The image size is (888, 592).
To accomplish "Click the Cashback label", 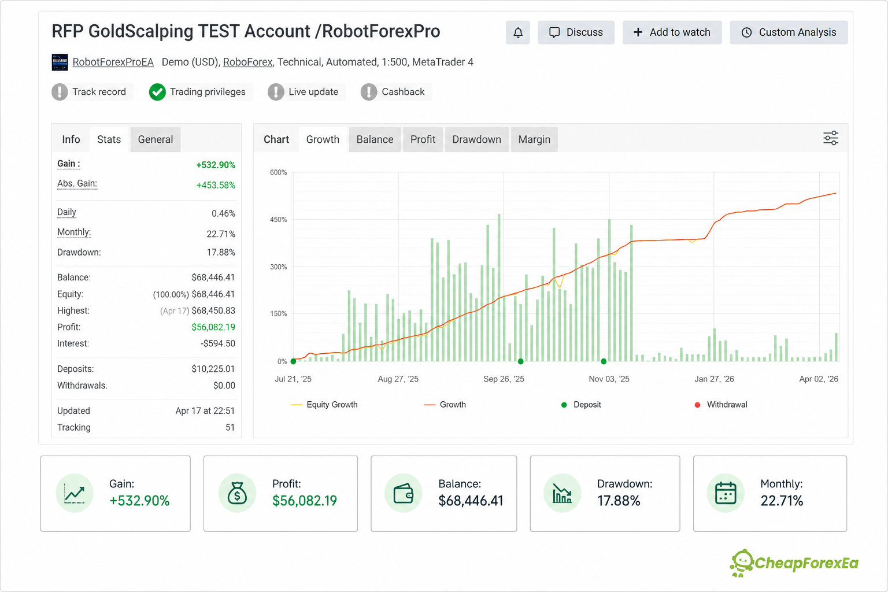I will pos(403,92).
